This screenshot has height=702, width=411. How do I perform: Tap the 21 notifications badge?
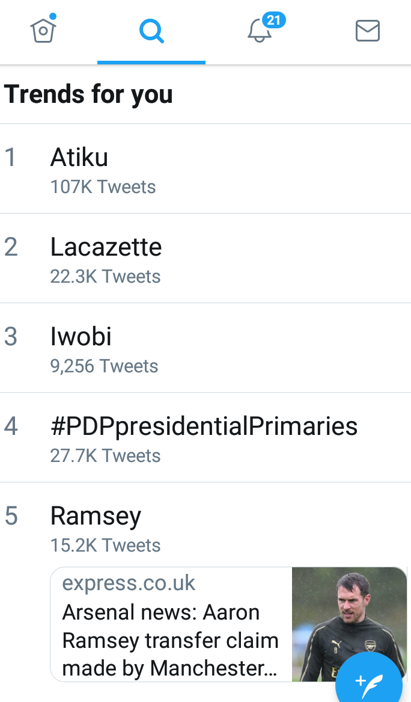click(x=273, y=20)
